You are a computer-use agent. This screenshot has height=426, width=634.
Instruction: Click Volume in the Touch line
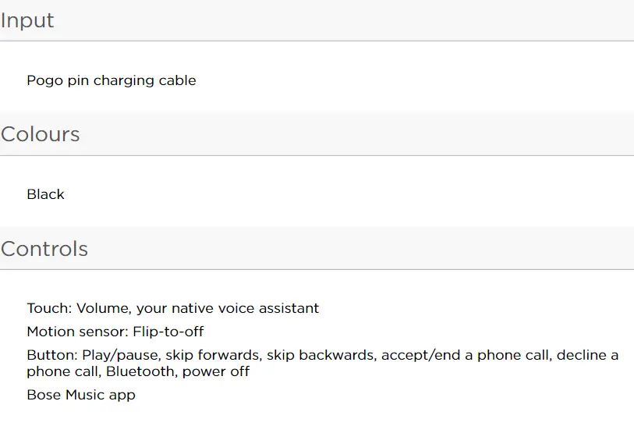103,308
